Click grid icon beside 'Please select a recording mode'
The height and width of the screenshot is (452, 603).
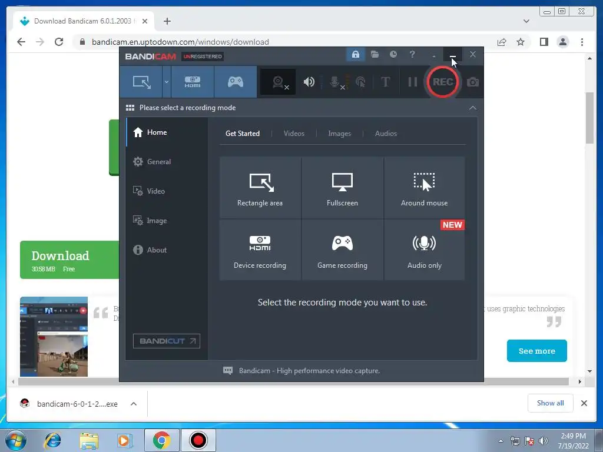pyautogui.click(x=130, y=108)
